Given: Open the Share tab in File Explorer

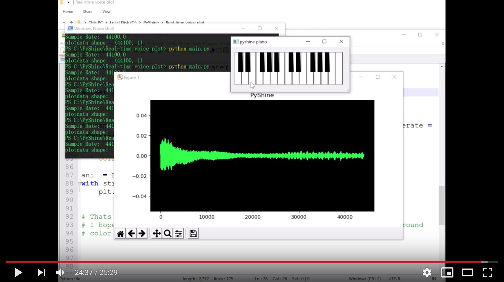Looking at the screenshot, I should pyautogui.click(x=88, y=12).
